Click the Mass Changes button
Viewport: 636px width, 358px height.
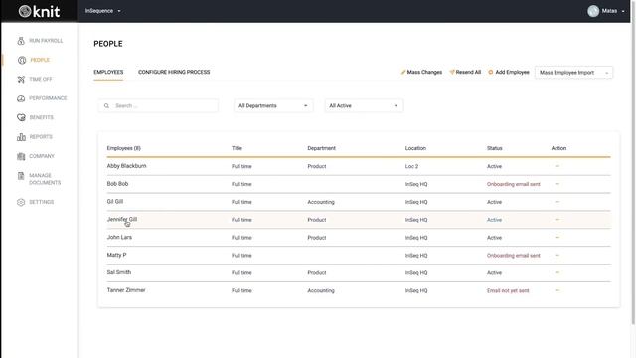coord(421,72)
